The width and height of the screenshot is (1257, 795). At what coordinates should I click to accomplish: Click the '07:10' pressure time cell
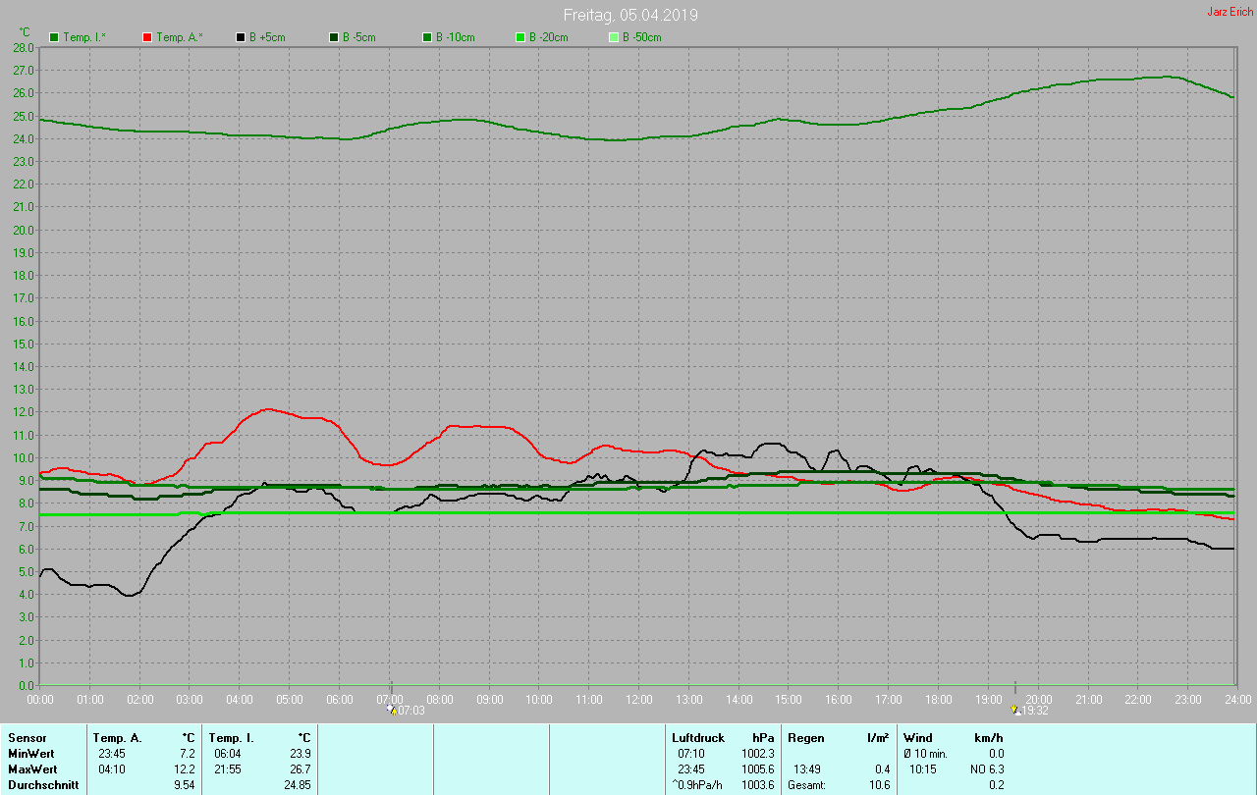click(690, 753)
